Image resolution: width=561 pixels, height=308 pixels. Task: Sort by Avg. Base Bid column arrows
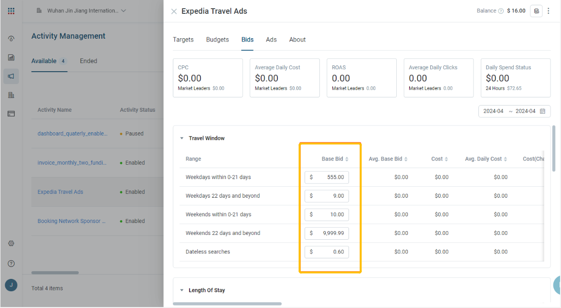point(406,159)
